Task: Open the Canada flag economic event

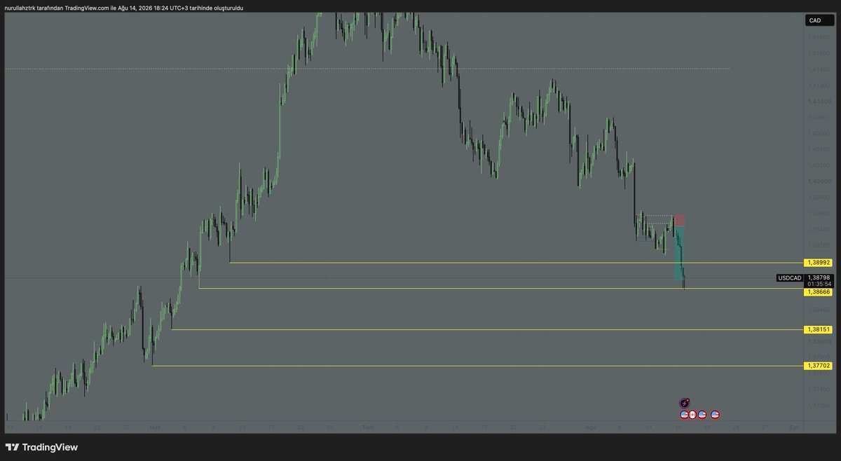Action: 692,415
